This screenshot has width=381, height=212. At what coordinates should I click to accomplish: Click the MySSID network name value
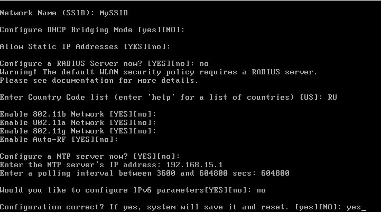114,13
